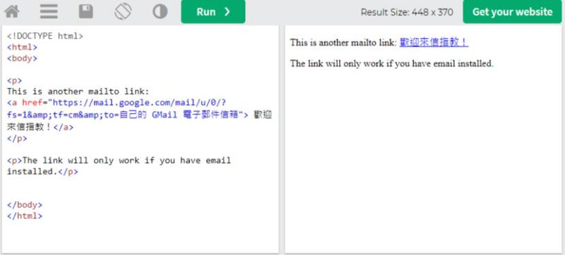The height and width of the screenshot is (255, 565).
Task: Click the <!DOCTYPE html> line in the editor
Action: [x=45, y=36]
